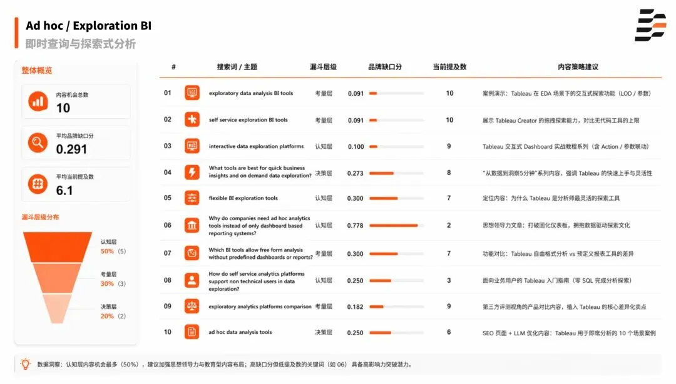Viewport: 676px width, 384px height.
Task: Click the mention count 2 in row 06
Action: (x=449, y=225)
